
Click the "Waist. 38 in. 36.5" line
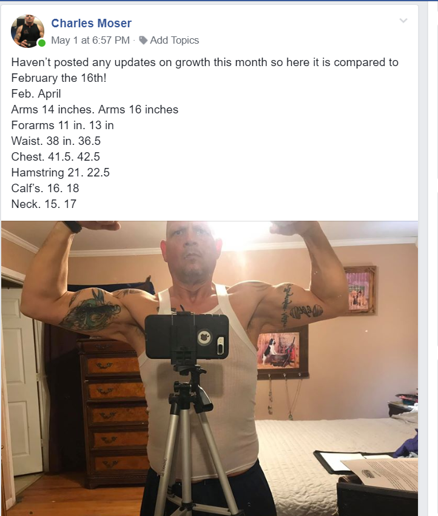(x=56, y=141)
